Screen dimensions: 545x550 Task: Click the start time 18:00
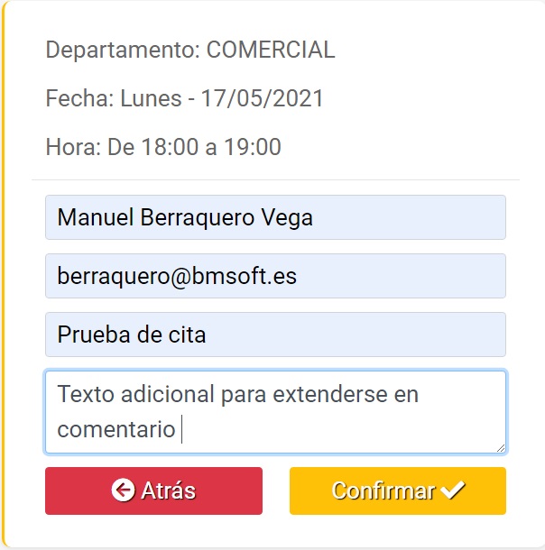coord(170,147)
